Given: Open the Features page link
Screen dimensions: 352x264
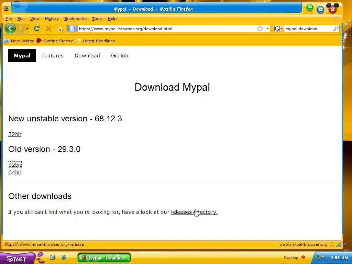Looking at the screenshot, I should click(52, 55).
